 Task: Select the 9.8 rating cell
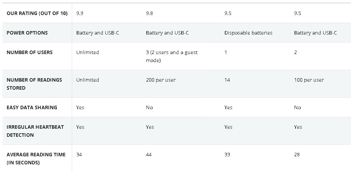tap(150, 13)
